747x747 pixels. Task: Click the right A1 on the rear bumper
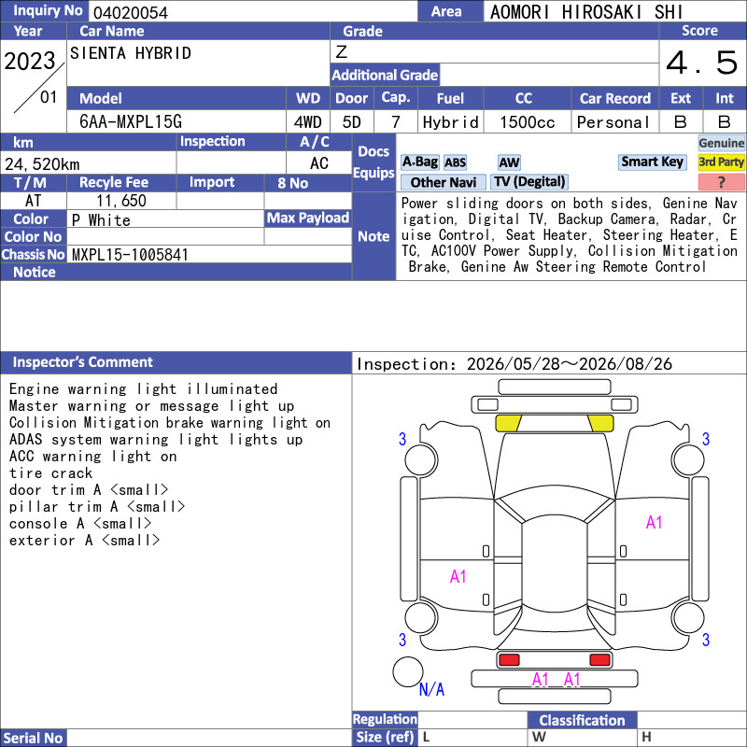pyautogui.click(x=571, y=680)
